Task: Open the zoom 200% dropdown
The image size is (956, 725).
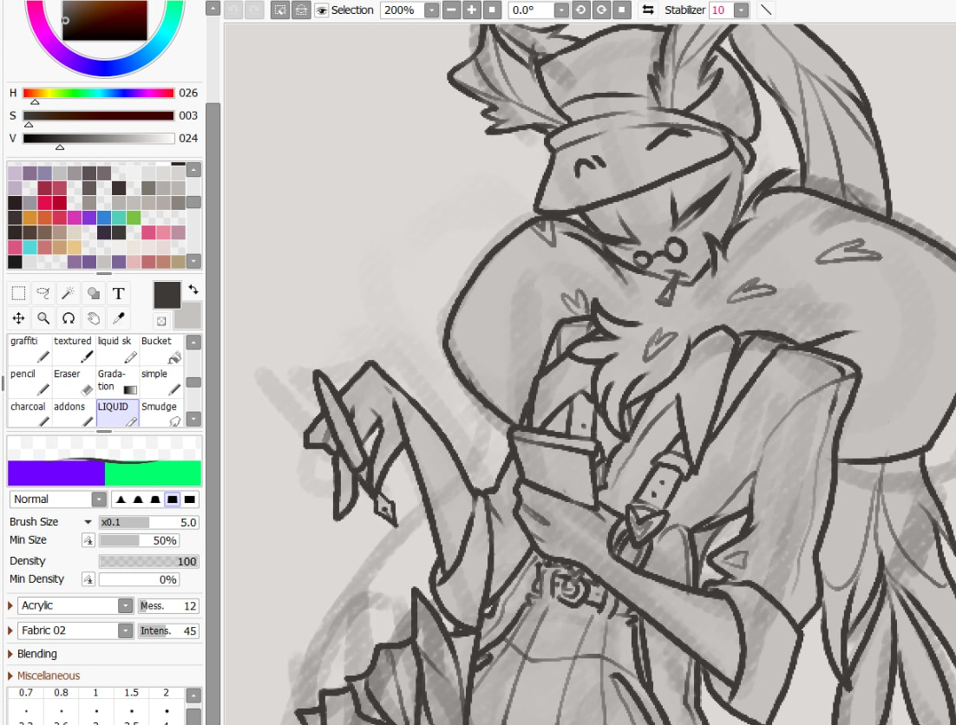Action: pos(432,10)
